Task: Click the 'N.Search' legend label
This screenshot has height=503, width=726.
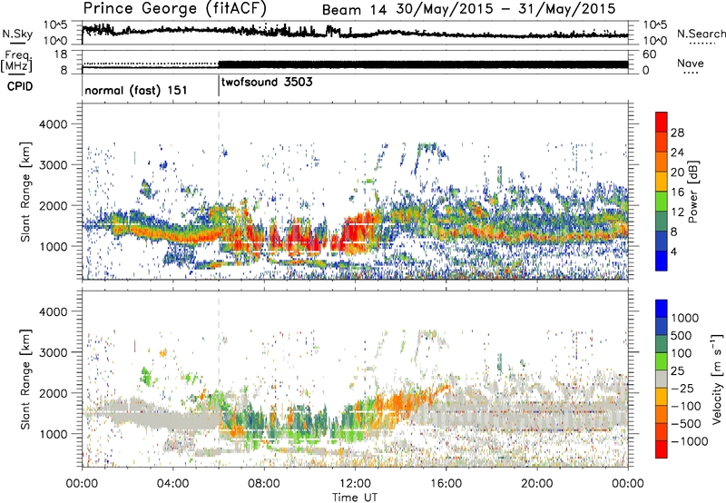Action: point(701,34)
